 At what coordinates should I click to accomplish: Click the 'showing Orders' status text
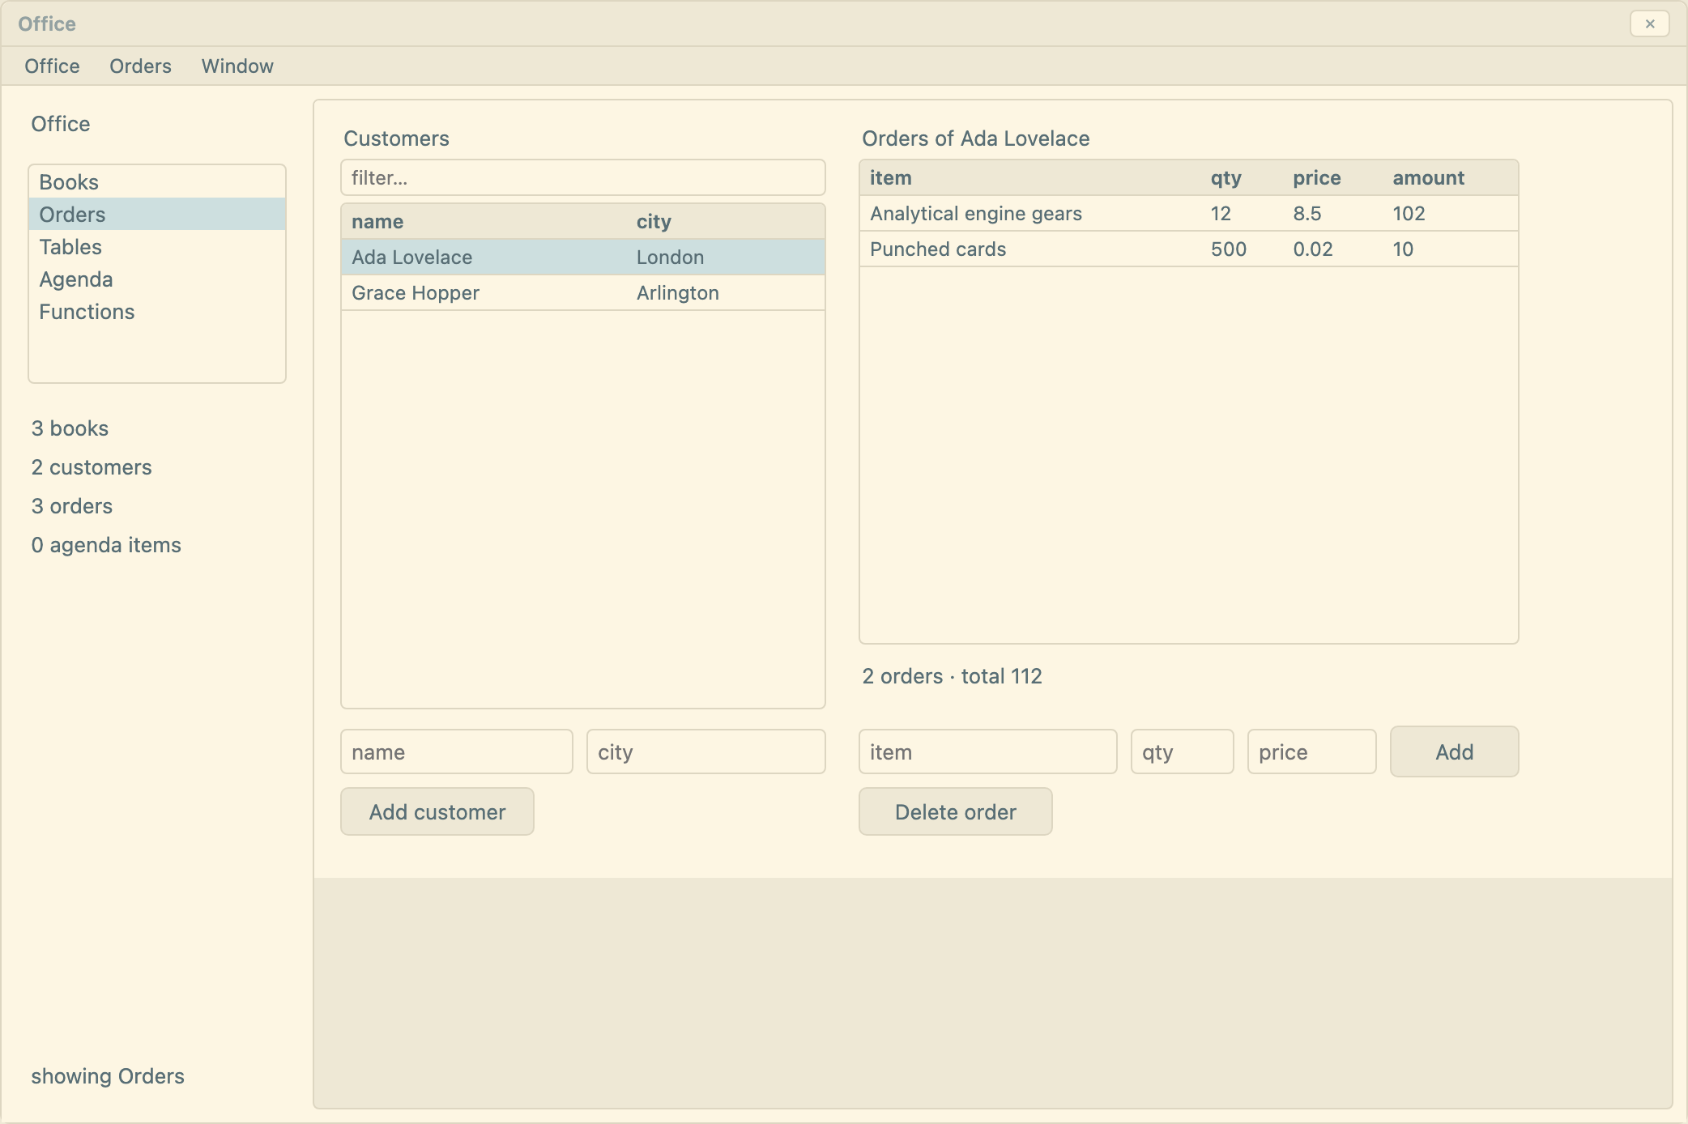tap(108, 1076)
